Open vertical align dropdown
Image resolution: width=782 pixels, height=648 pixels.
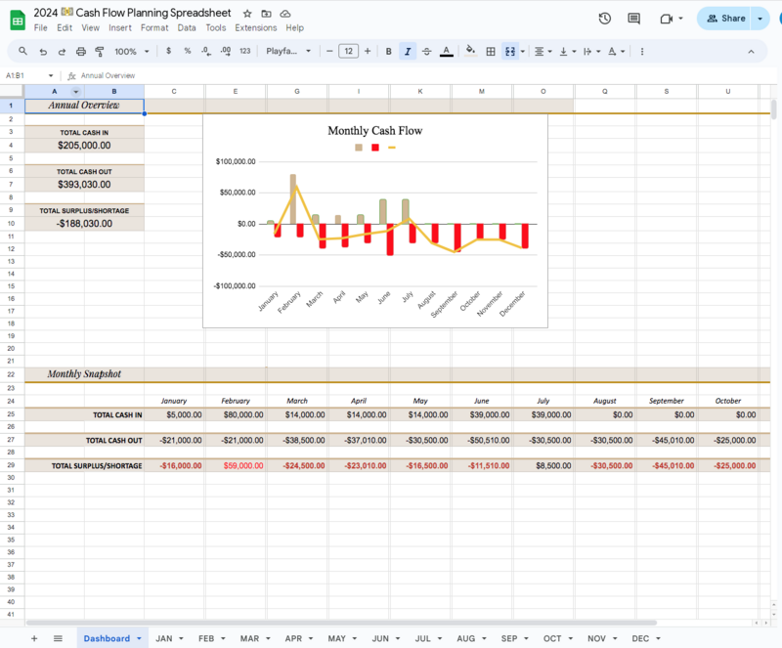(x=567, y=52)
